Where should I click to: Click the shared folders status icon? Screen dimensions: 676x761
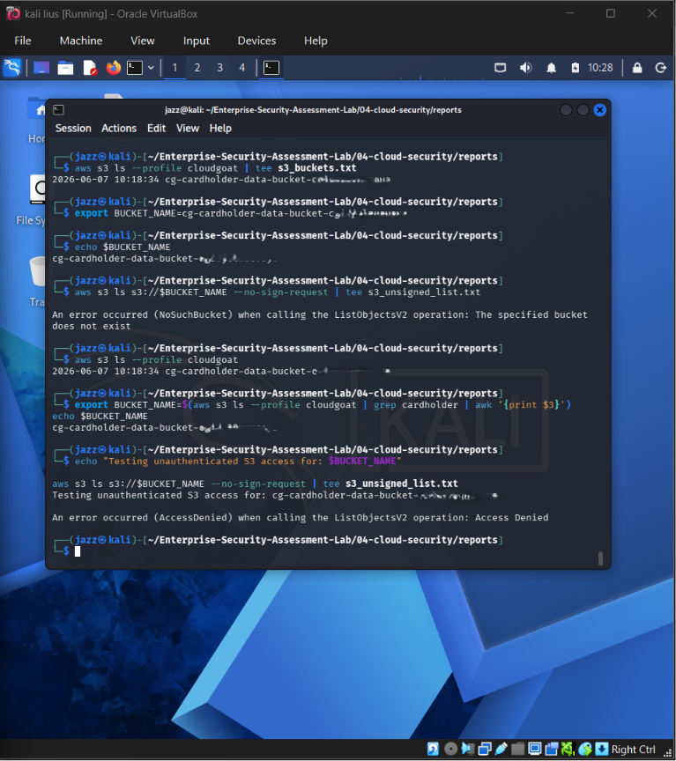pyautogui.click(x=517, y=749)
